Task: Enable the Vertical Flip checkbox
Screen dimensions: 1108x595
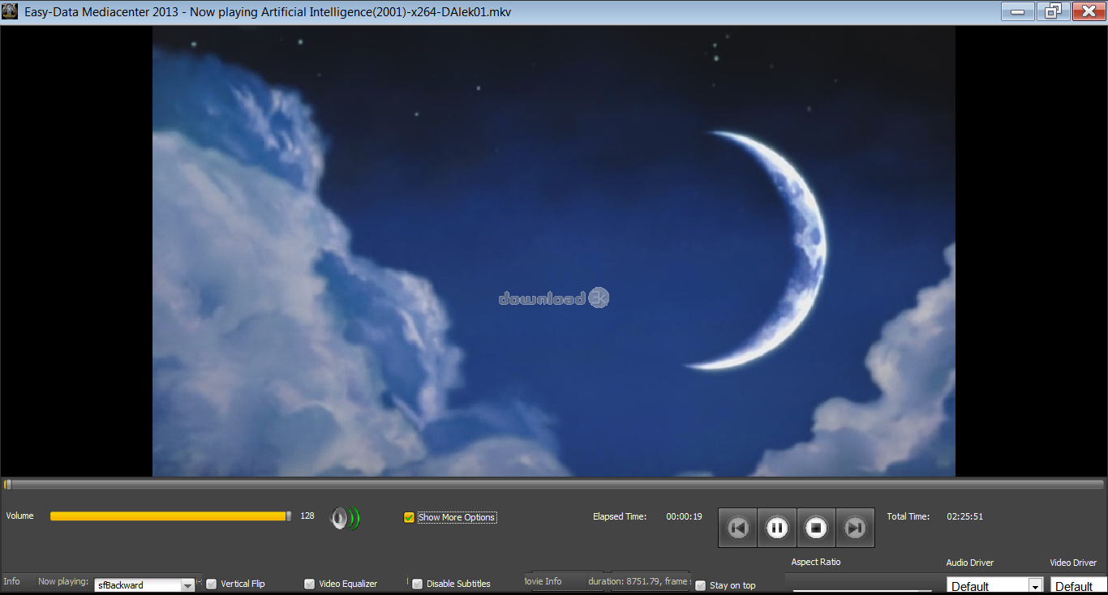Action: point(211,584)
